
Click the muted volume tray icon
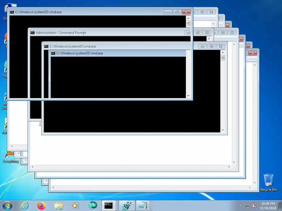[x=254, y=206]
